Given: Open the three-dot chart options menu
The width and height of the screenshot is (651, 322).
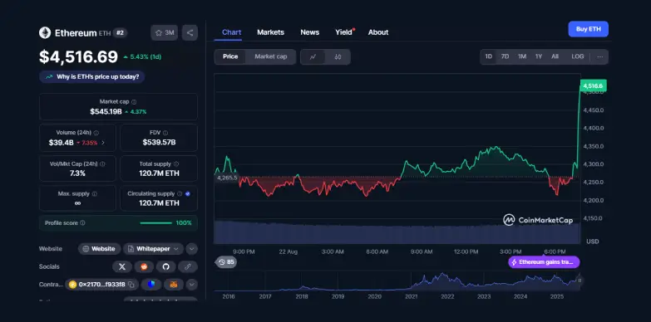Looking at the screenshot, I should [x=600, y=56].
